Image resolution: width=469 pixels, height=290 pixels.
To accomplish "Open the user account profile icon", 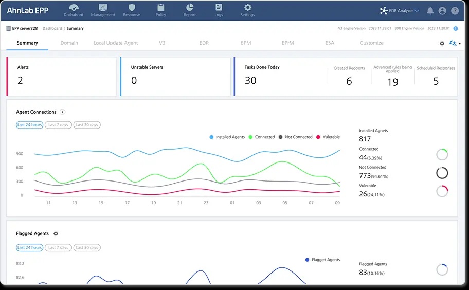I will coord(442,11).
